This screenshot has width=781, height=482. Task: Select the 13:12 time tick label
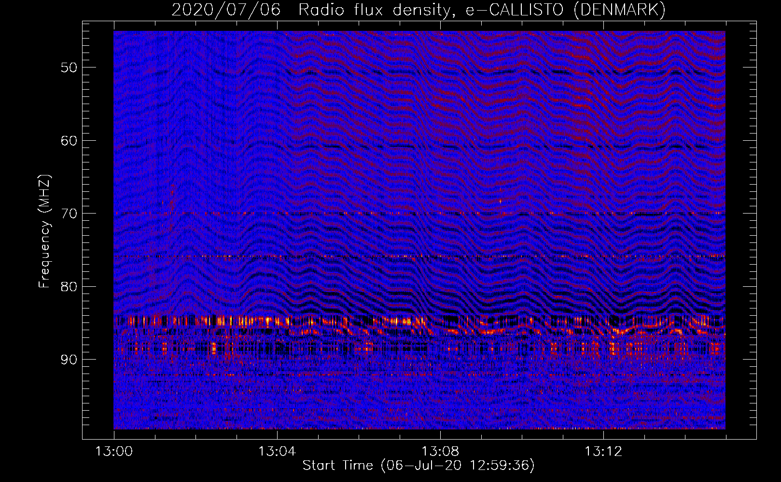coord(603,452)
